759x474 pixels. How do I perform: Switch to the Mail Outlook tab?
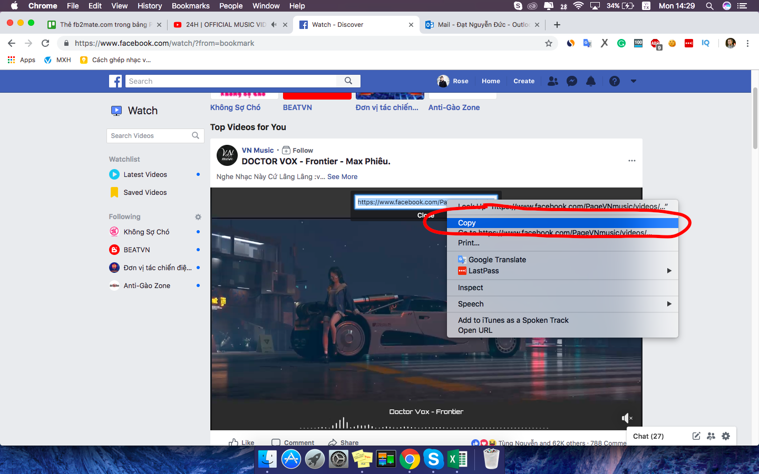coord(480,24)
